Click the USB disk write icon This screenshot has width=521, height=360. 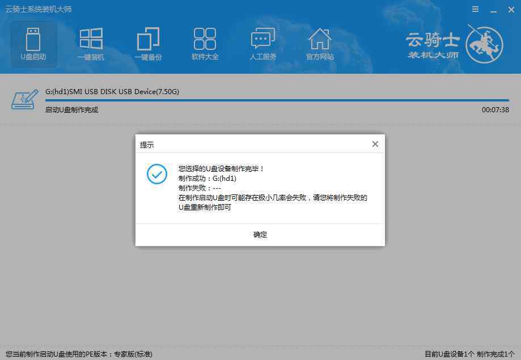pos(24,99)
